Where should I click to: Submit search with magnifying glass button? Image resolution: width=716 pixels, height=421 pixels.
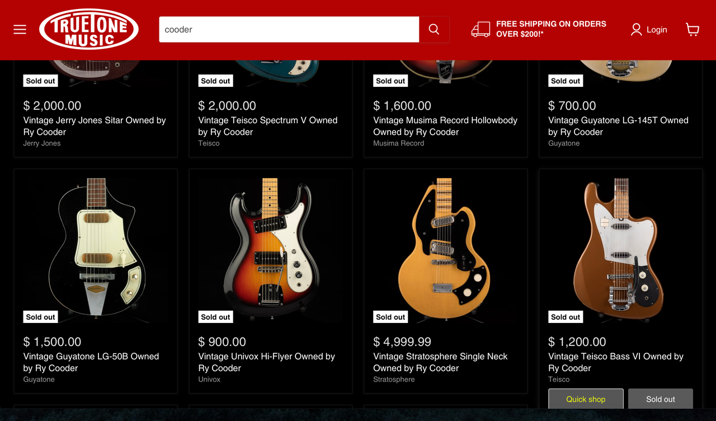point(434,29)
